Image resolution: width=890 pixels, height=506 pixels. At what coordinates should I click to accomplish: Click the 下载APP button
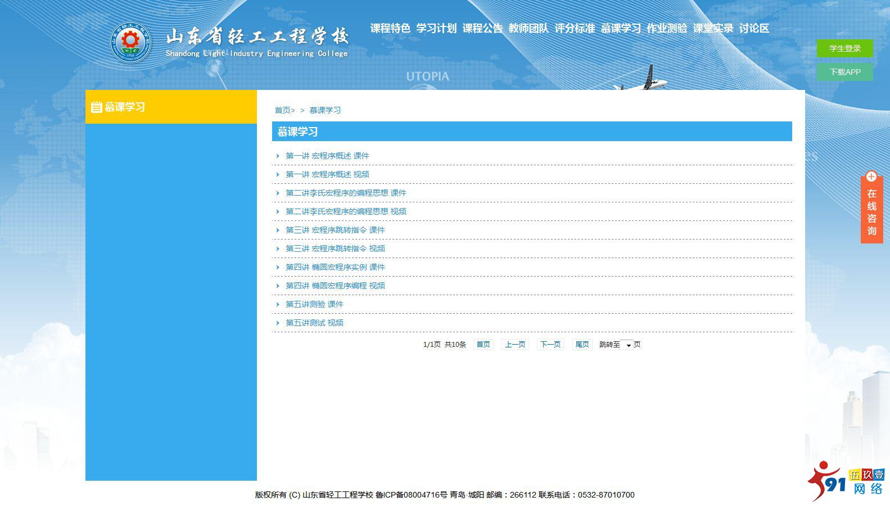coord(845,72)
